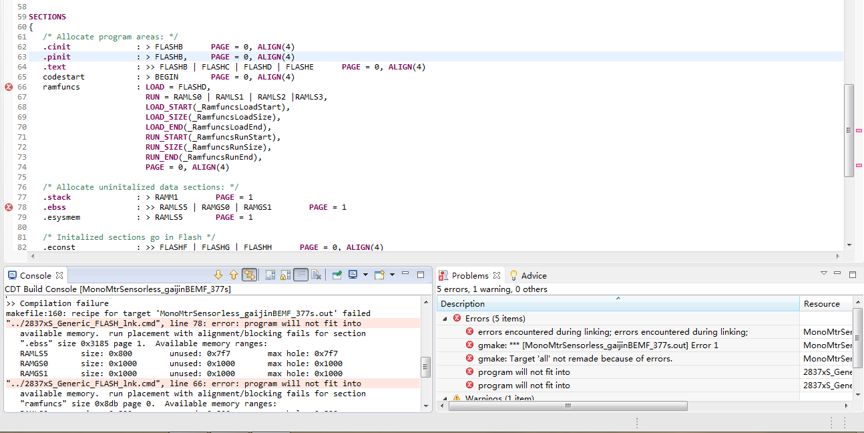Click the Clear Console icon

click(316, 275)
